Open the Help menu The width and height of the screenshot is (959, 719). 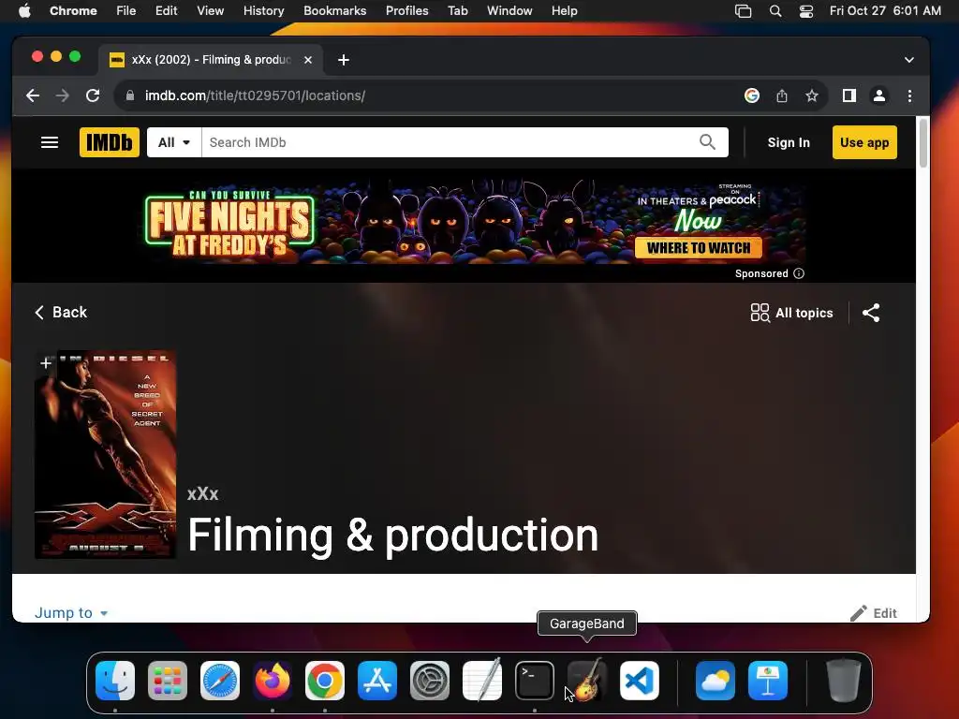coord(564,10)
